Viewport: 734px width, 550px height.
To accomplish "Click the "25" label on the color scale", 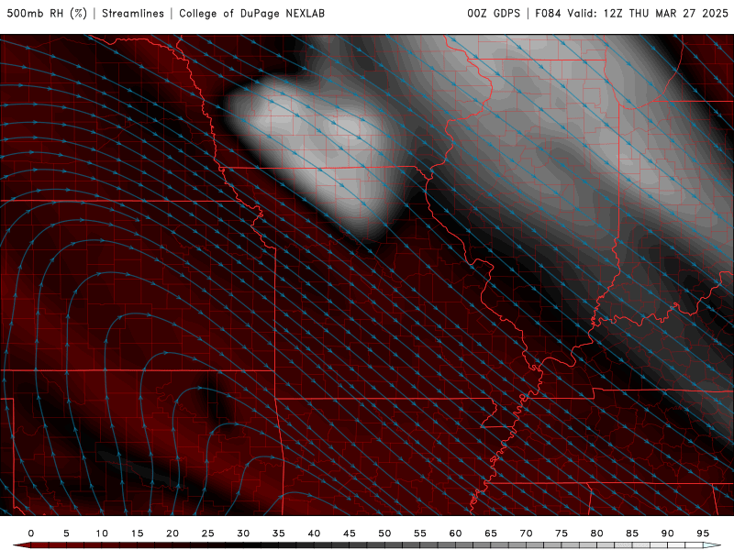I will click(208, 533).
